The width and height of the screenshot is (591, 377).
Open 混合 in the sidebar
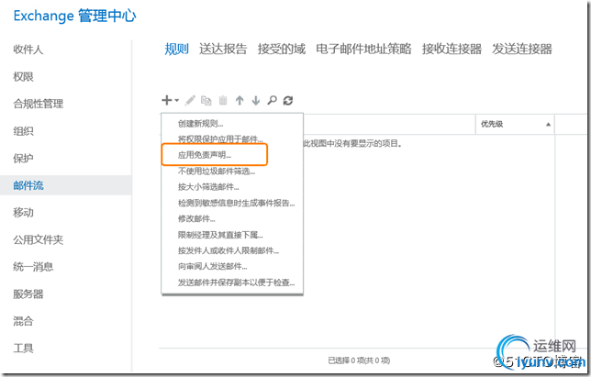pos(23,321)
